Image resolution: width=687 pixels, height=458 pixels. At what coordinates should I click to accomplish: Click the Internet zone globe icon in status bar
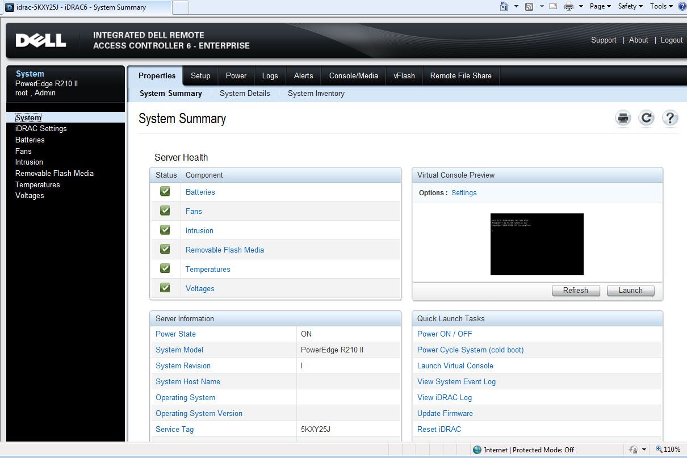[477, 449]
